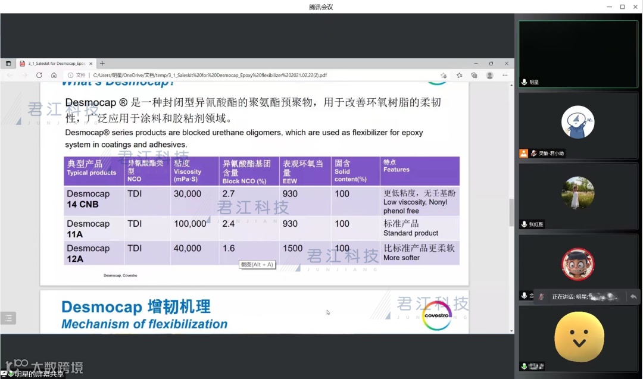Click the PDF scrollbar up arrow

(511, 85)
